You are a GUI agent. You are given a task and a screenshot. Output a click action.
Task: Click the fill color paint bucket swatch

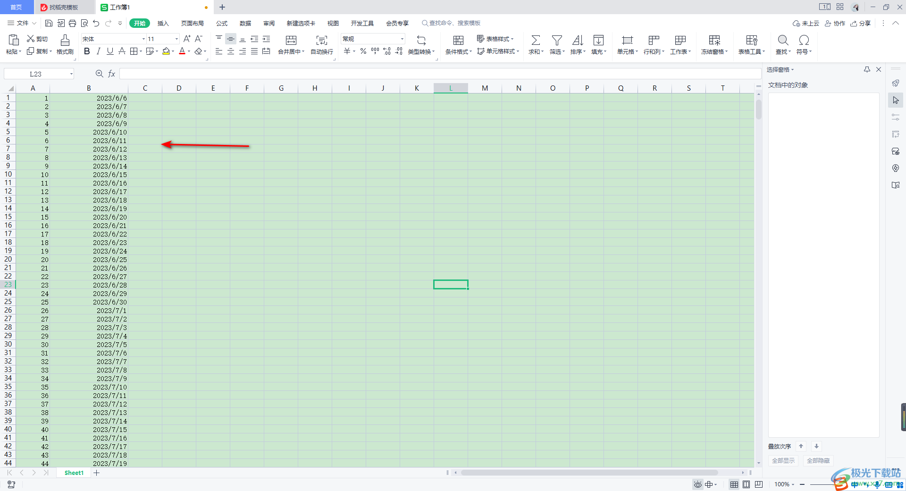pyautogui.click(x=166, y=51)
